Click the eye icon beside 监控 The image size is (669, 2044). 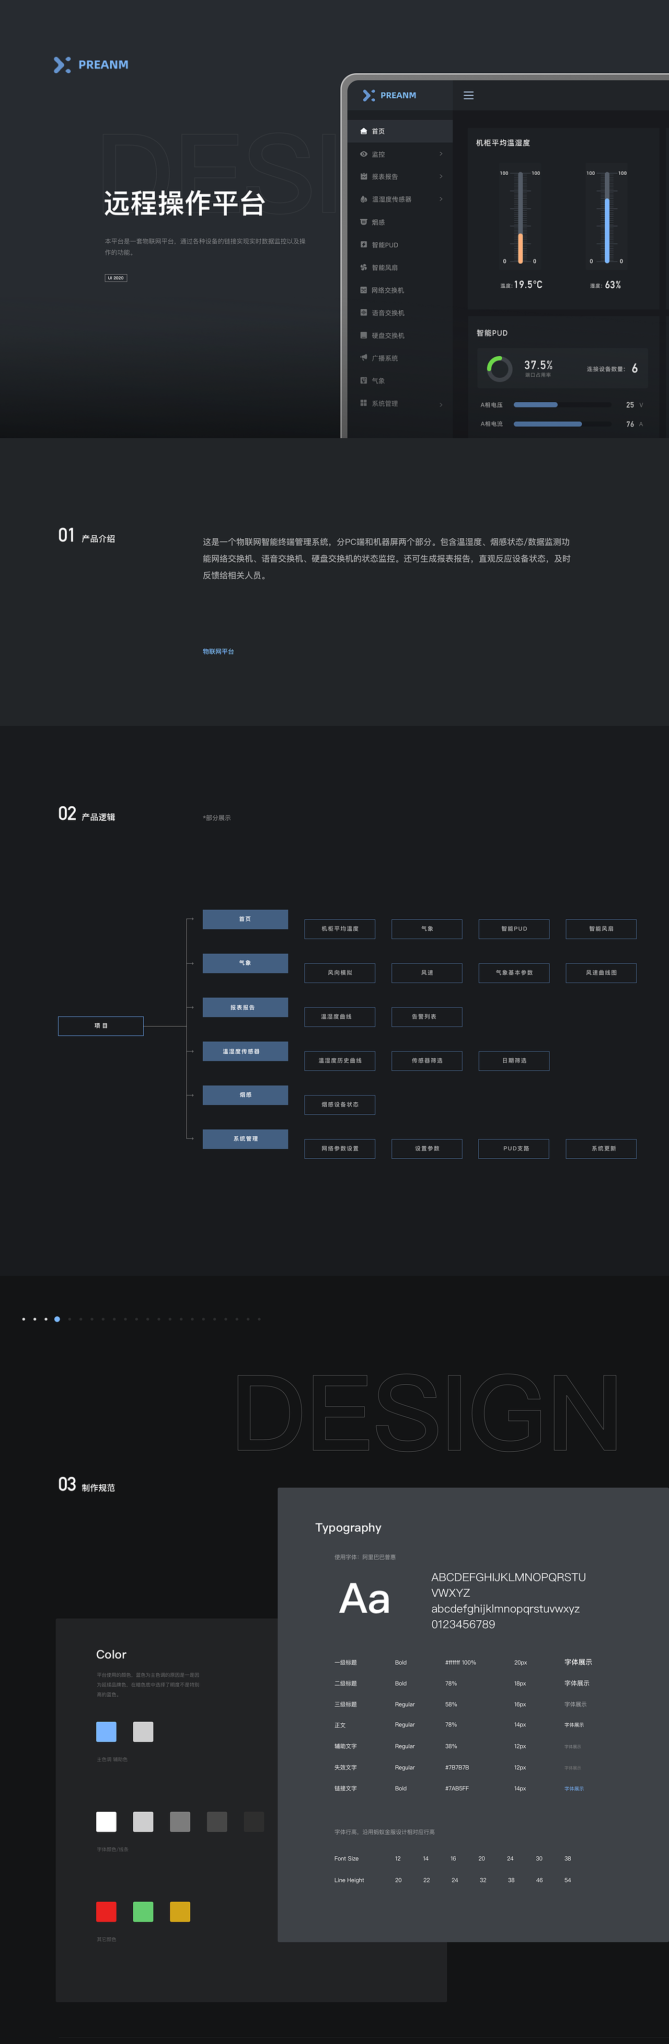pyautogui.click(x=364, y=154)
